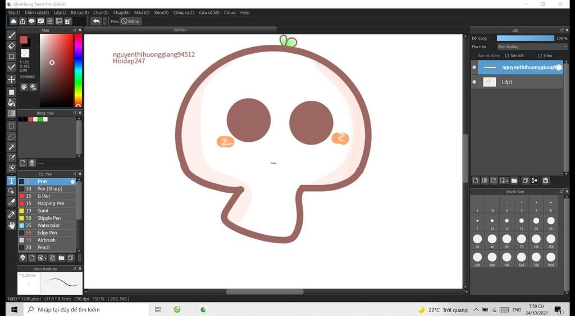Open the color palette wheel icon in Màu panel

(24, 87)
